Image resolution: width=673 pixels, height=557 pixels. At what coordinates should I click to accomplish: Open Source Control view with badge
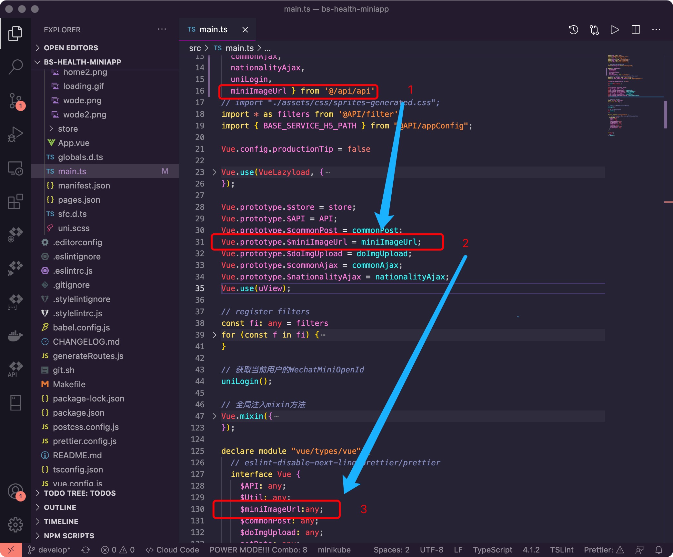point(15,101)
